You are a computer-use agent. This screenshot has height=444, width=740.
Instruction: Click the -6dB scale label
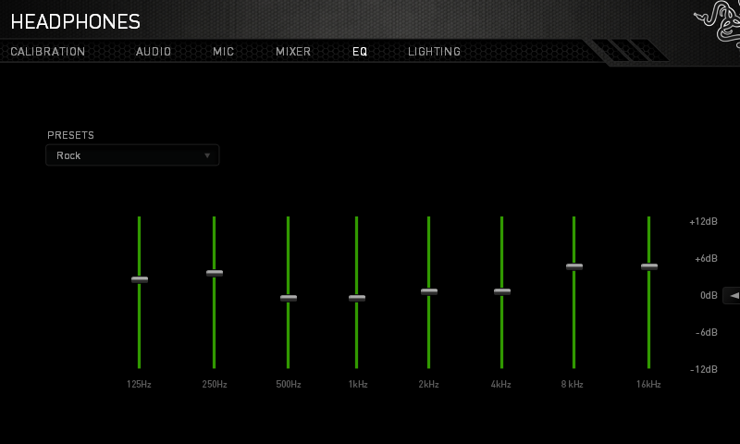[707, 332]
